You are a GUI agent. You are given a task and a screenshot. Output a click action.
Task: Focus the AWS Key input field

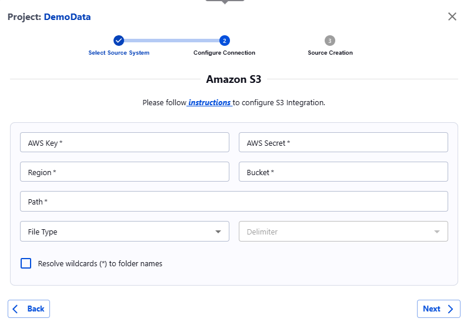coord(124,142)
